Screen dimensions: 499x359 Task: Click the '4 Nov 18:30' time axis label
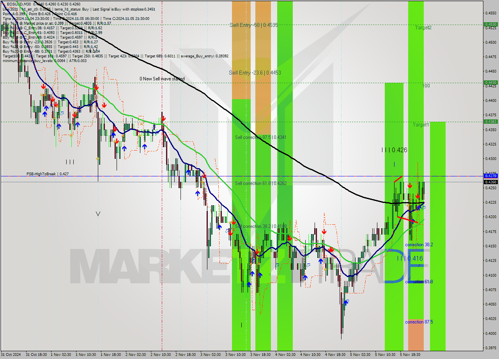coord(334,355)
